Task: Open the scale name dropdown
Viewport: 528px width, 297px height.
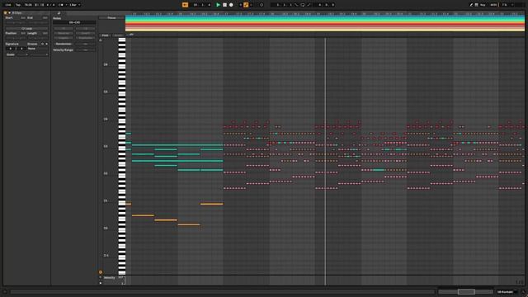Action: [x=39, y=54]
